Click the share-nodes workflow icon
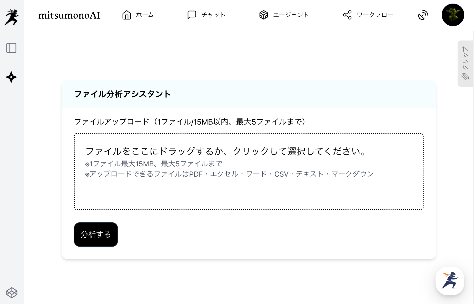Viewport: 474px width, 304px height. tap(347, 15)
